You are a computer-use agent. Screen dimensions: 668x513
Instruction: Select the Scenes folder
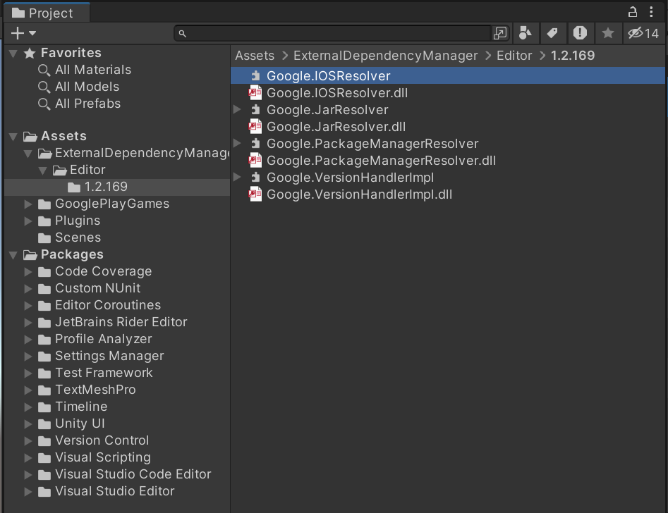[78, 237]
